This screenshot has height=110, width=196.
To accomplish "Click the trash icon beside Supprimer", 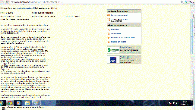I will pos(109,33).
